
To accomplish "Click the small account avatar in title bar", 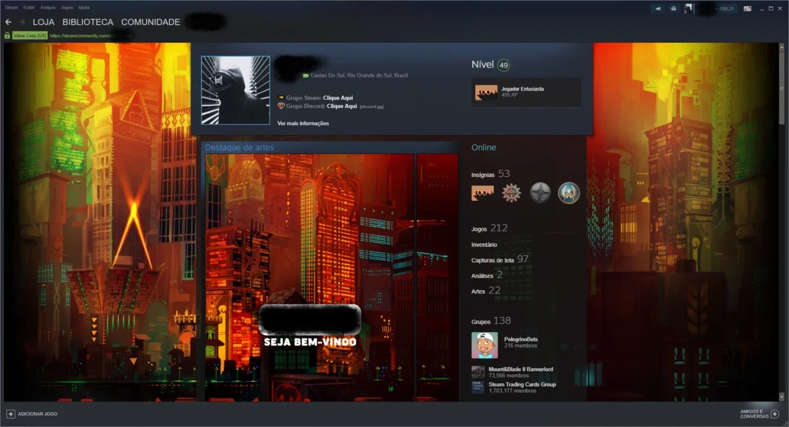I will click(689, 8).
